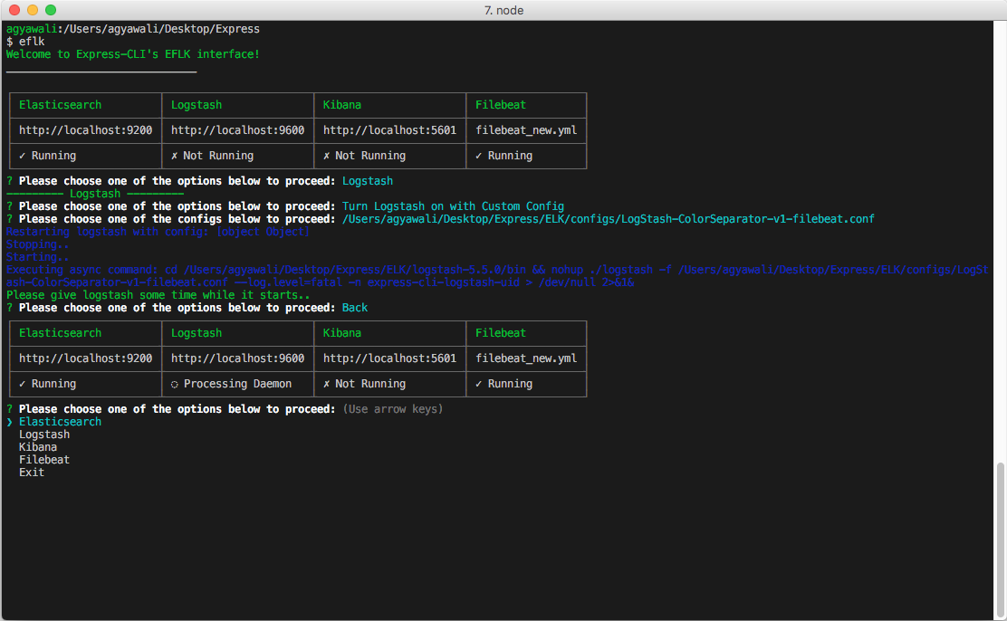This screenshot has width=1007, height=621.
Task: Choose Logstash from the options list
Action: (44, 435)
